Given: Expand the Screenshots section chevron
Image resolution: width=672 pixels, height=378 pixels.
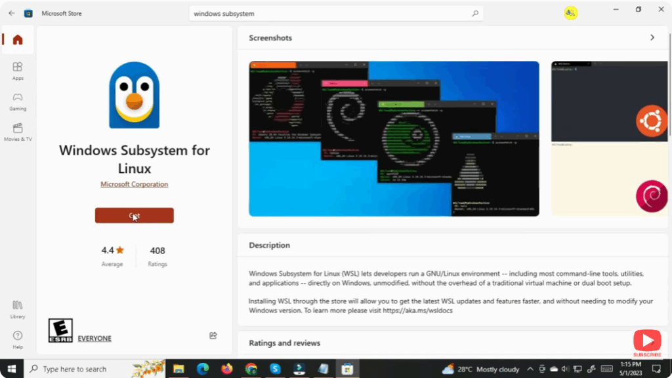Looking at the screenshot, I should click(x=652, y=37).
